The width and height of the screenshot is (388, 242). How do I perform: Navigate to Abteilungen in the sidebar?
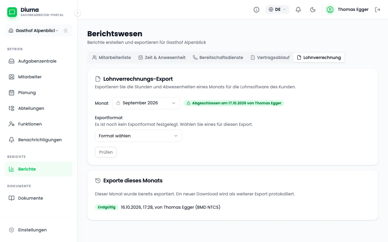[39, 108]
